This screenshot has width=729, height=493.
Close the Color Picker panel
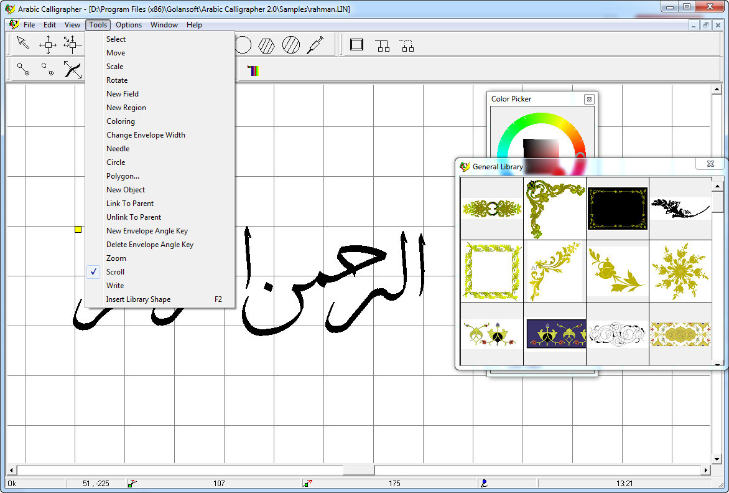589,99
